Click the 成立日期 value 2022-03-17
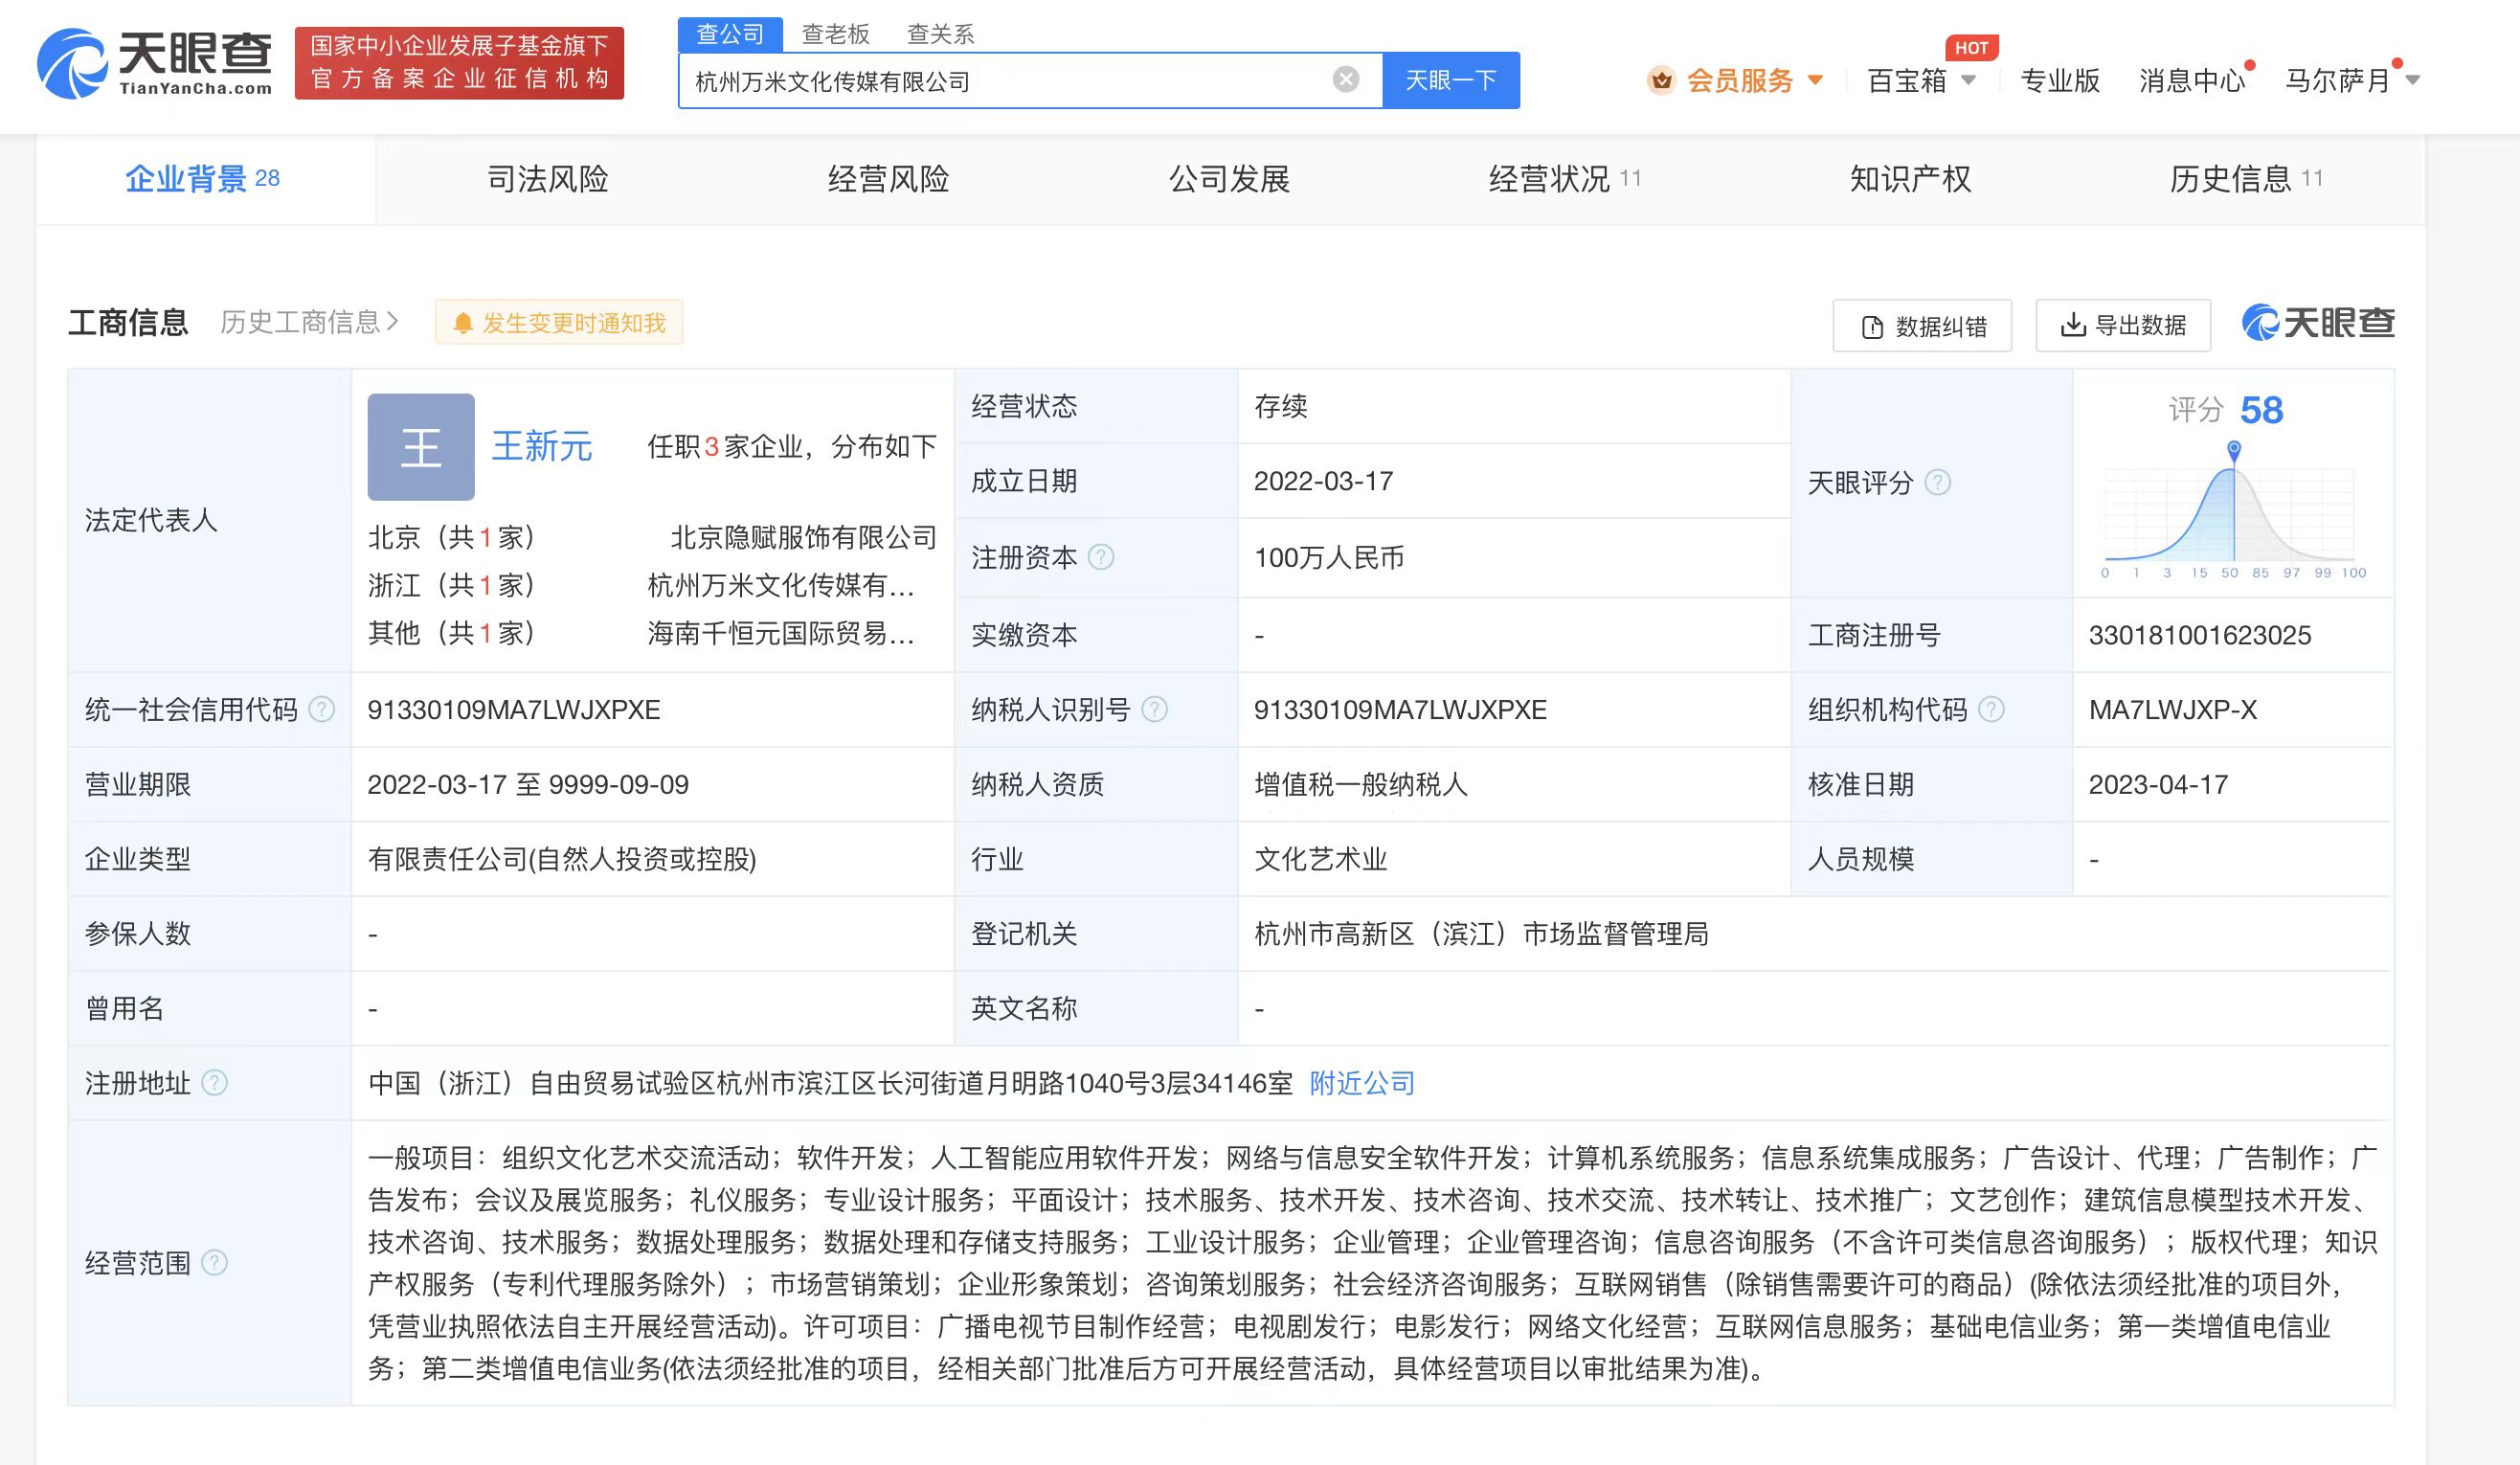The image size is (2520, 1465). coord(1323,481)
